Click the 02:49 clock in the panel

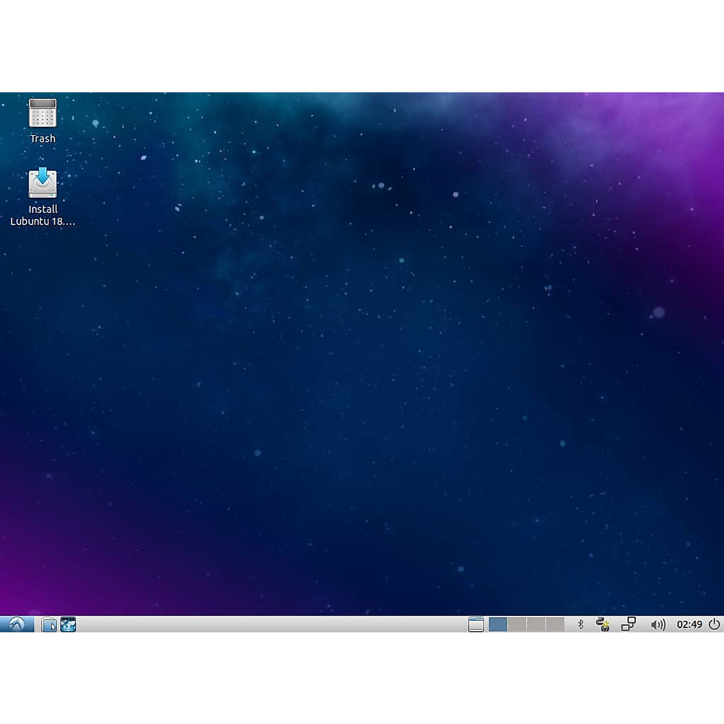(689, 624)
